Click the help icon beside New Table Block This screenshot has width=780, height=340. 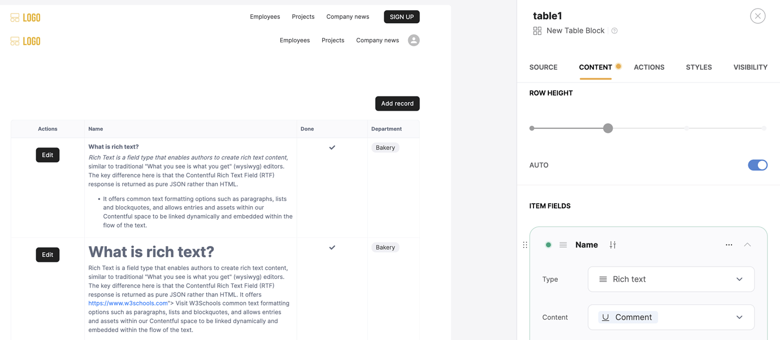(x=614, y=30)
